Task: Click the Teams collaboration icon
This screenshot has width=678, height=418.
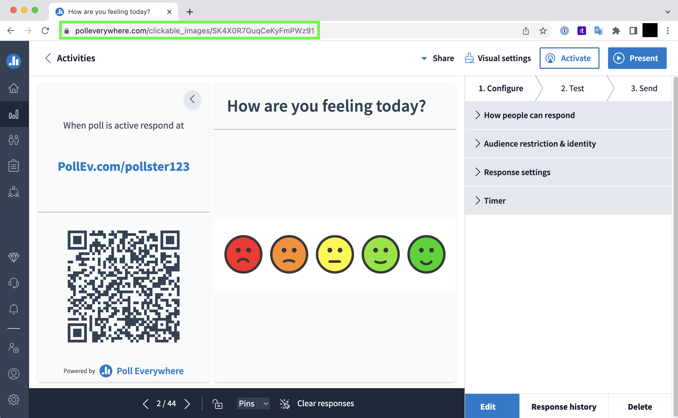Action: pos(14,192)
